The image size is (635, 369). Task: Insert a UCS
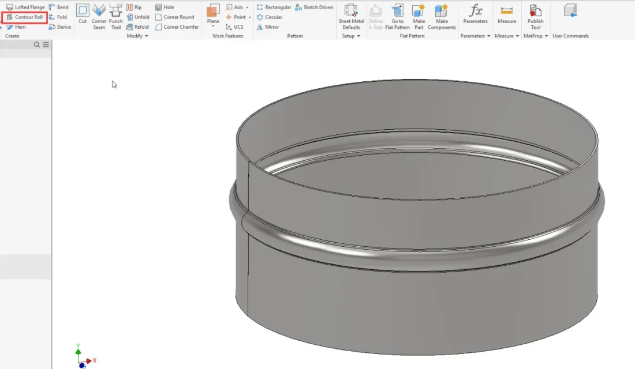pos(234,27)
